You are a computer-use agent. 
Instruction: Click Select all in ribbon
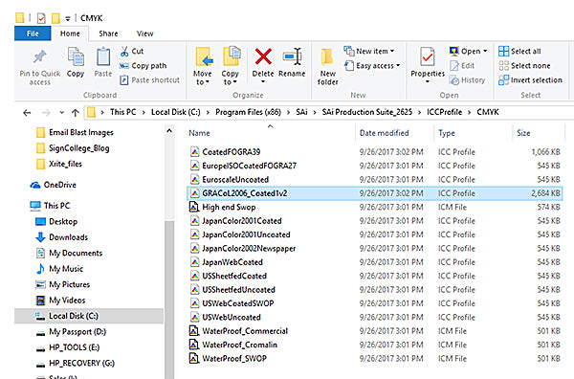click(519, 51)
